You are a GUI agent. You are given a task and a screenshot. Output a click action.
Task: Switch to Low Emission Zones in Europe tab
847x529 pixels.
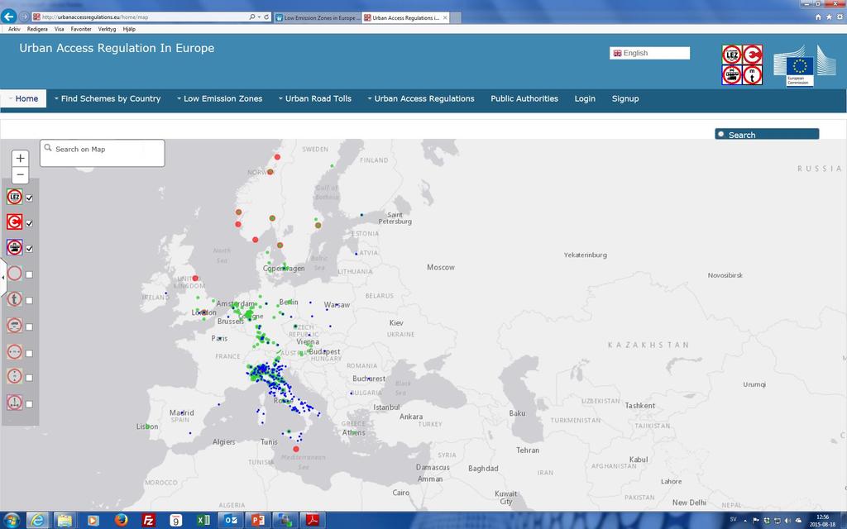click(x=317, y=18)
